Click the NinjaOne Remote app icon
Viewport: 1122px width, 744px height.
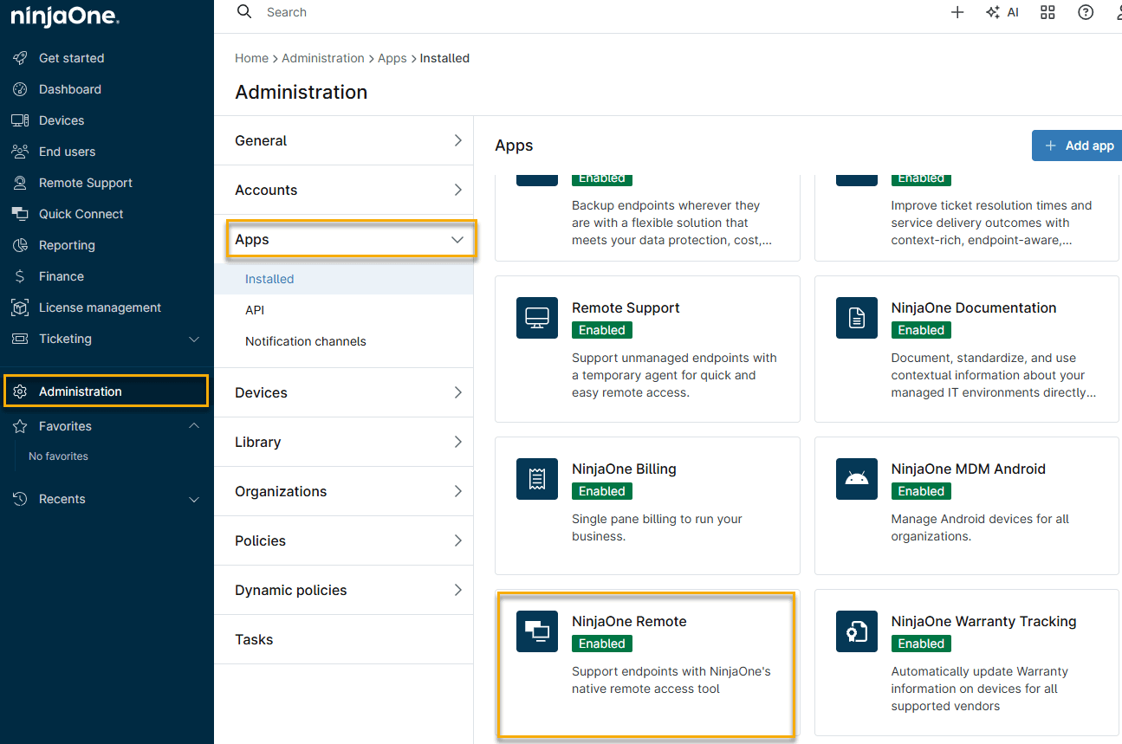pos(537,631)
